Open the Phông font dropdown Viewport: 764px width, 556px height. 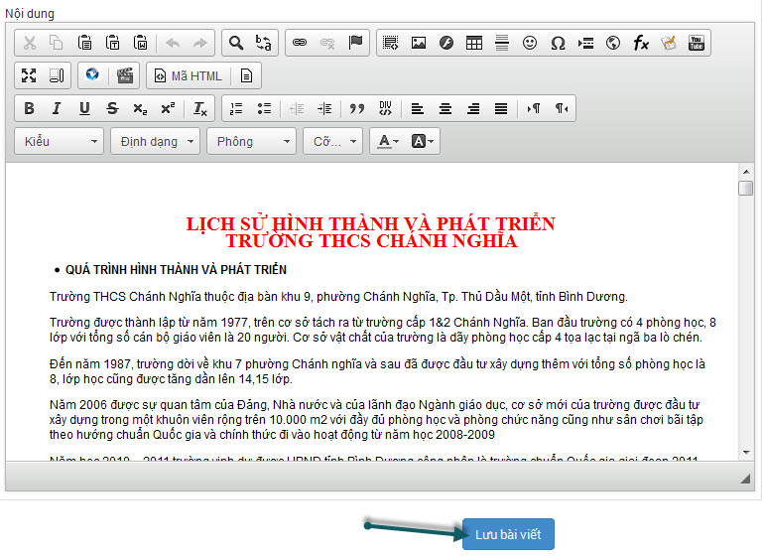tap(251, 141)
